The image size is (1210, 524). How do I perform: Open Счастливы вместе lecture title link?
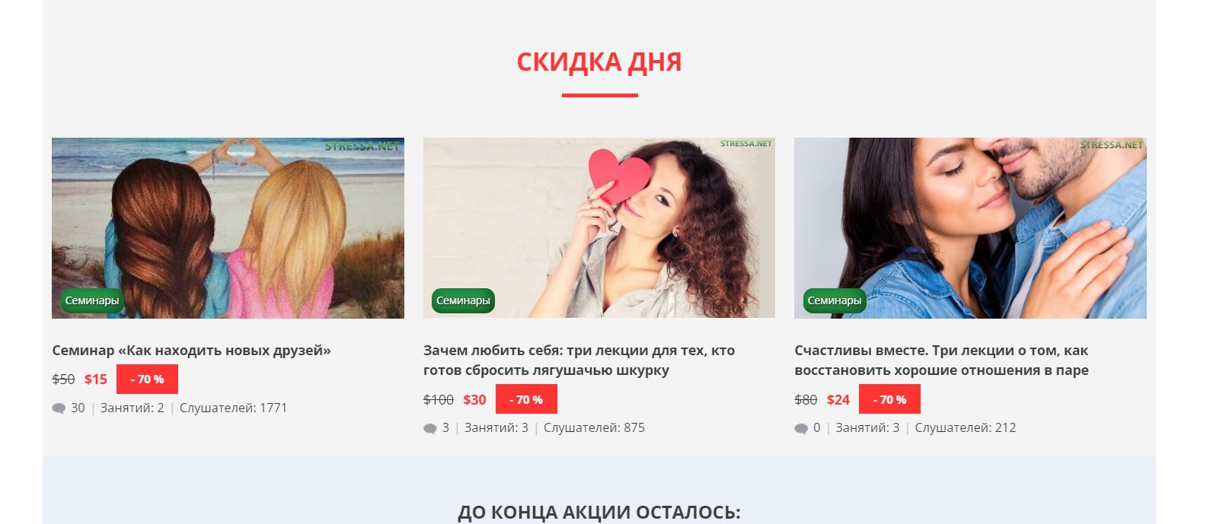tap(941, 360)
